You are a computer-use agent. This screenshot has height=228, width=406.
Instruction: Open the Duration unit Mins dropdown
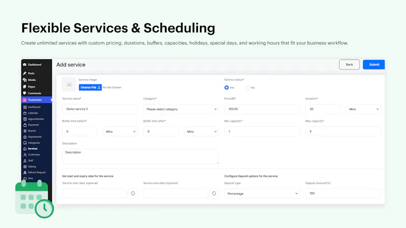tap(363, 109)
